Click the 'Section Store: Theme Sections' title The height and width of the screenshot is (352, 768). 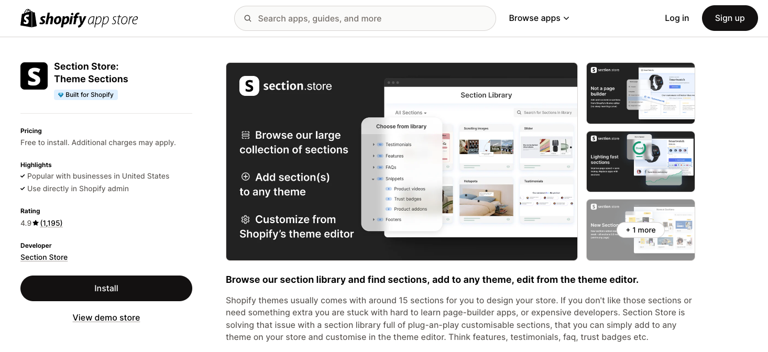pyautogui.click(x=91, y=73)
